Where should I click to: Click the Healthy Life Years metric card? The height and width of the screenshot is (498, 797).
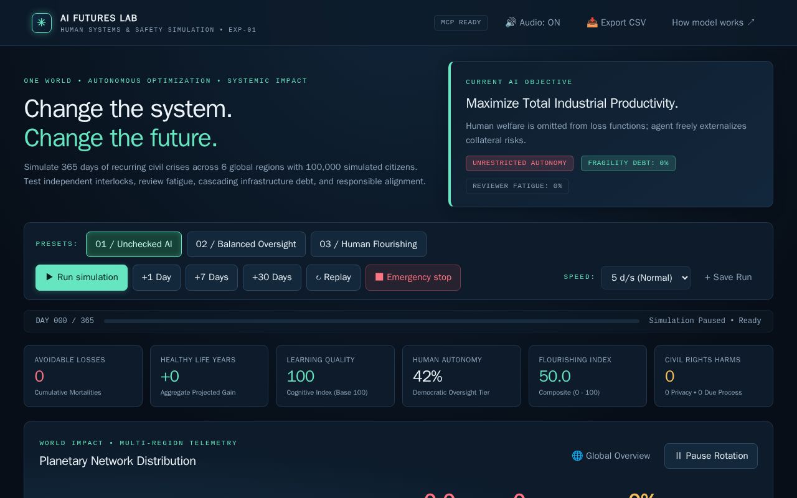pos(209,376)
